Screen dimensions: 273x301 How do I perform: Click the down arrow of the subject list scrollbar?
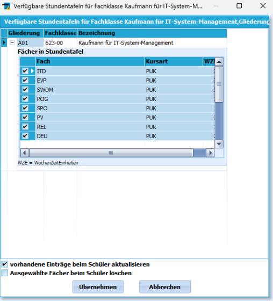219,144
